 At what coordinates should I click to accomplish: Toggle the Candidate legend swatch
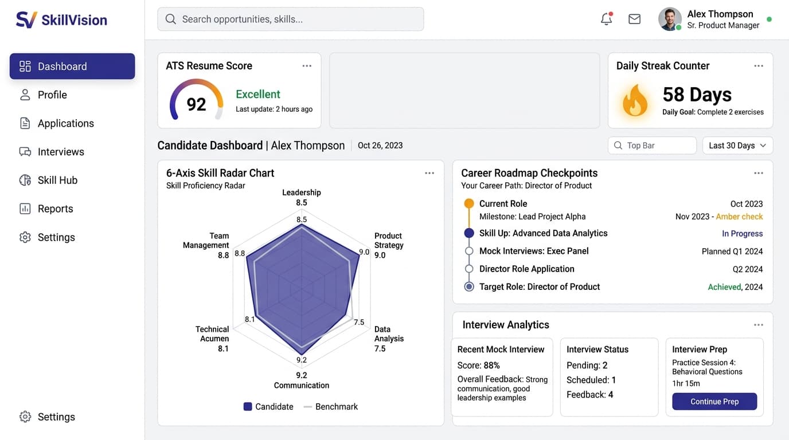coord(248,407)
